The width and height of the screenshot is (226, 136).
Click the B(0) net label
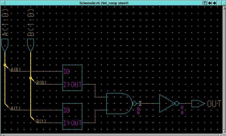pyautogui.click(x=41, y=82)
